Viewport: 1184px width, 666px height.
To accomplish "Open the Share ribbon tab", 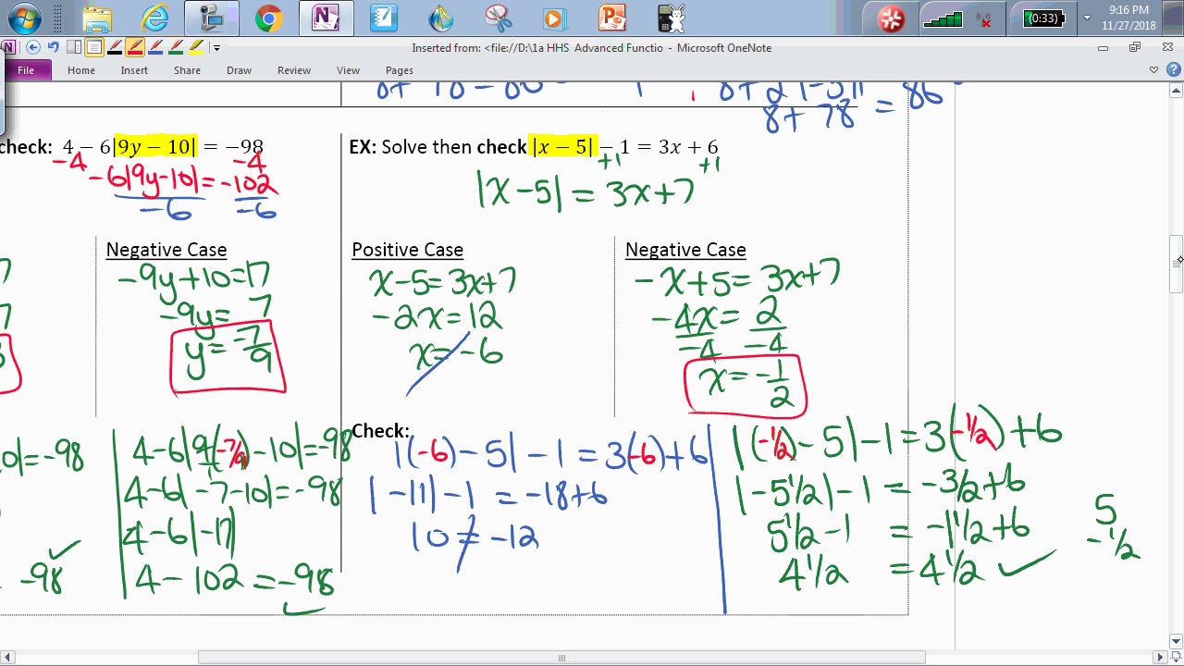I will (187, 70).
